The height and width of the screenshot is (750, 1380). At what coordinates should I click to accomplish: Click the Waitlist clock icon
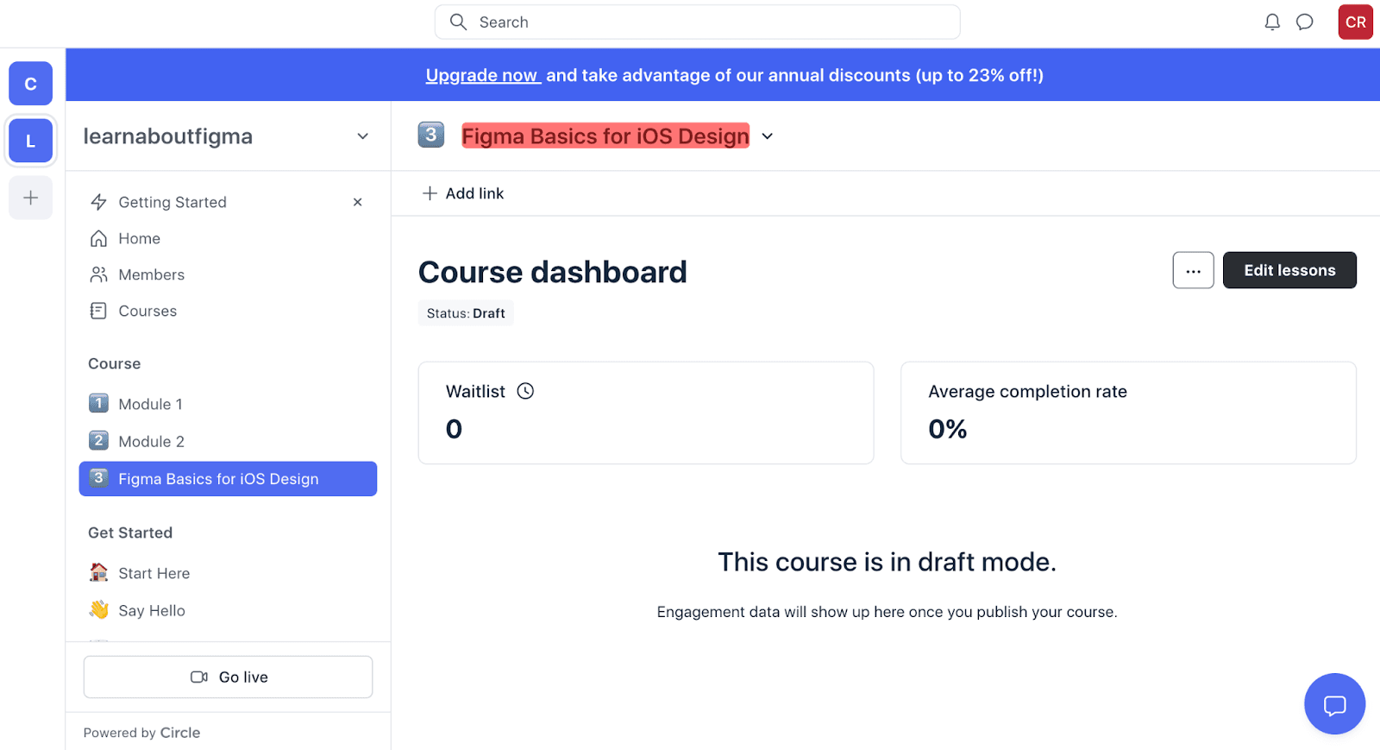(525, 391)
